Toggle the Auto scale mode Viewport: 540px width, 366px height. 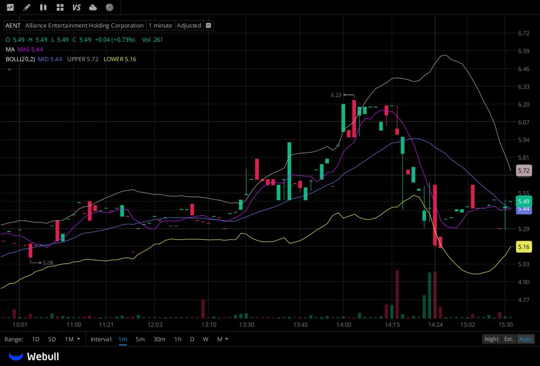point(525,339)
